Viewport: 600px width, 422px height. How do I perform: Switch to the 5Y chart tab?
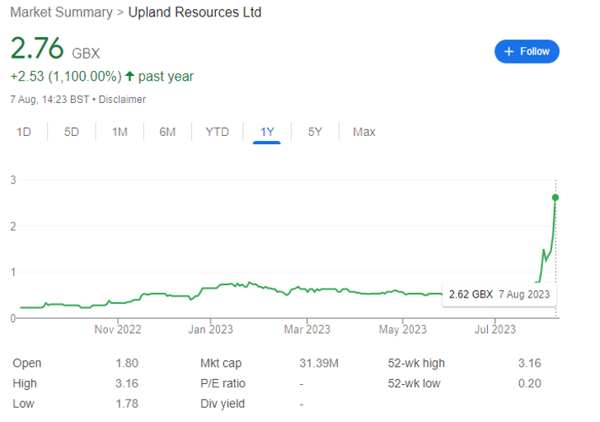(x=315, y=132)
